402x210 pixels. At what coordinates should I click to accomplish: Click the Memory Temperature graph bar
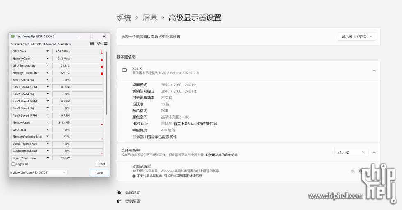(x=87, y=73)
